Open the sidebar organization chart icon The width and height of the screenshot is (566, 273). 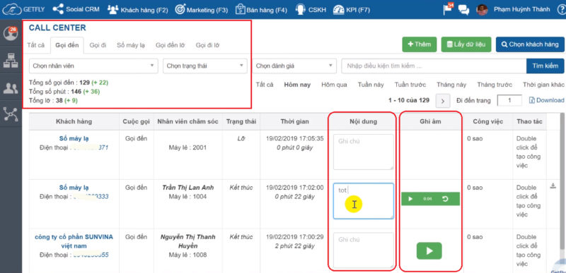(11, 61)
